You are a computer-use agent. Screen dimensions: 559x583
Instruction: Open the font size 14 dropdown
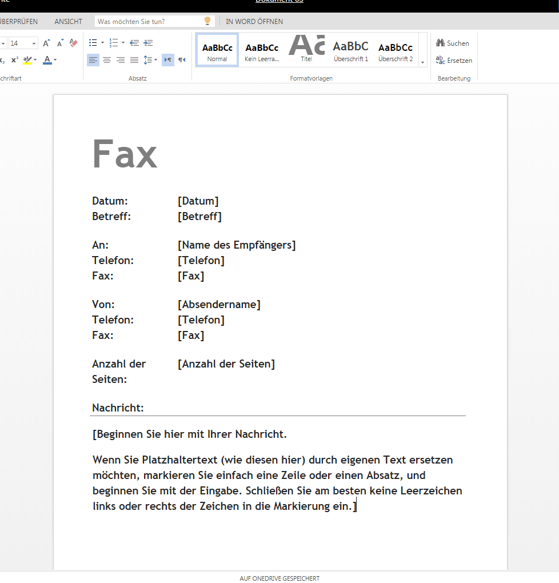[34, 43]
